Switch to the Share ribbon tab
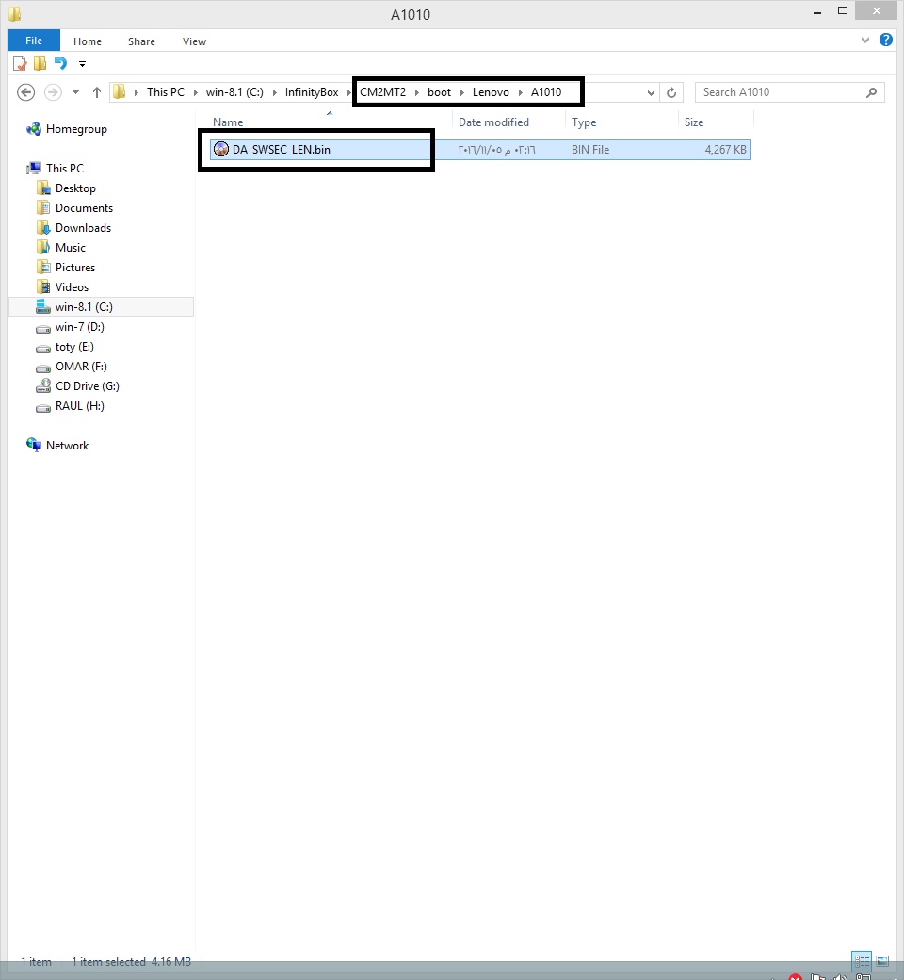Image resolution: width=904 pixels, height=980 pixels. click(142, 41)
